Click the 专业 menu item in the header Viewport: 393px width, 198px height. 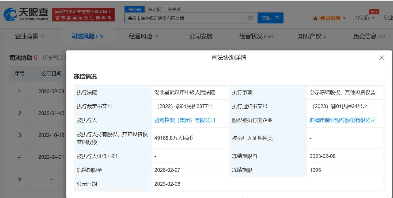[x=388, y=18]
